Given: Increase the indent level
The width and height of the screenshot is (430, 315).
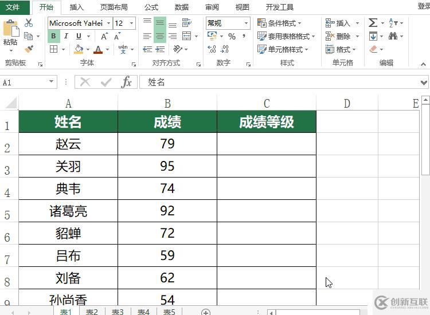Looking at the screenshot, I should 160,49.
